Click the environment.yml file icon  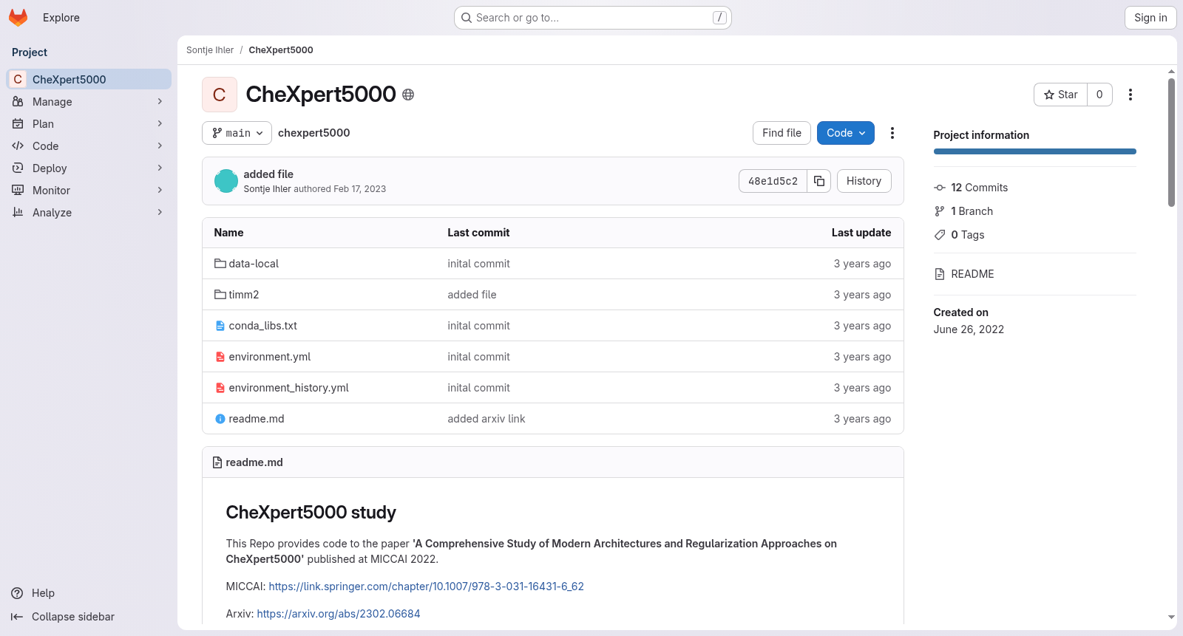220,357
